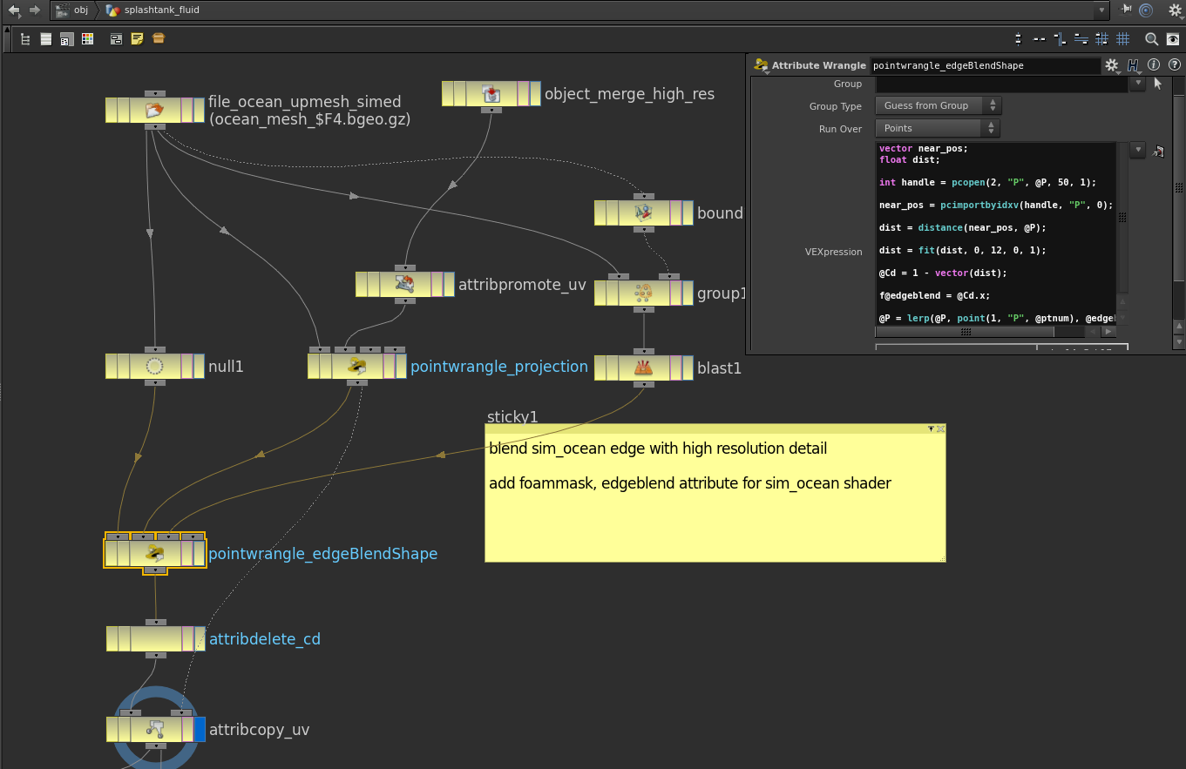Open the Group field dropdown arrow
The image size is (1186, 769).
pos(1137,84)
